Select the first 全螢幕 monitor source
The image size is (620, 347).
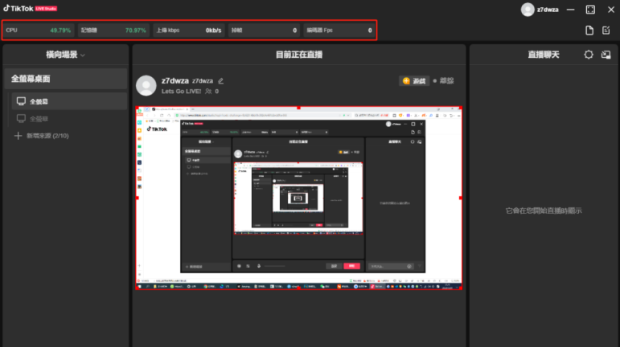coord(69,101)
